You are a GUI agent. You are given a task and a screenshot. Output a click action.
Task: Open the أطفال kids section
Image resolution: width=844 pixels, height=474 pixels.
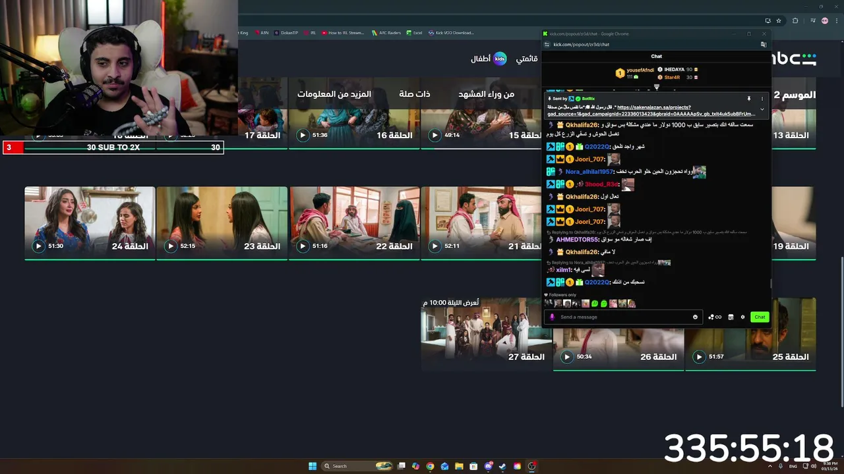pyautogui.click(x=488, y=59)
